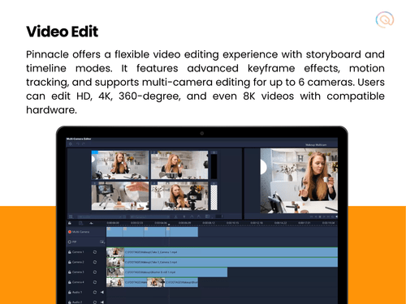Select the Camera 3 close-up preview in the multi-view
406x304 pixels.
pos(120,196)
